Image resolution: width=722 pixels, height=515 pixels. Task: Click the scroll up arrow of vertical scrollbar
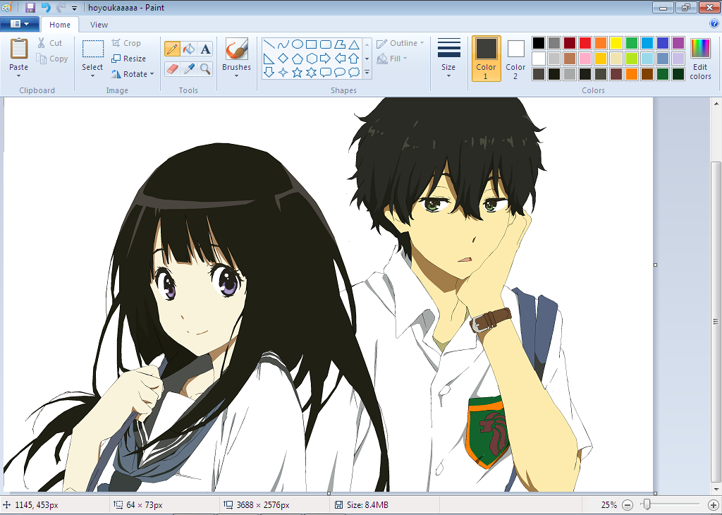pos(716,103)
